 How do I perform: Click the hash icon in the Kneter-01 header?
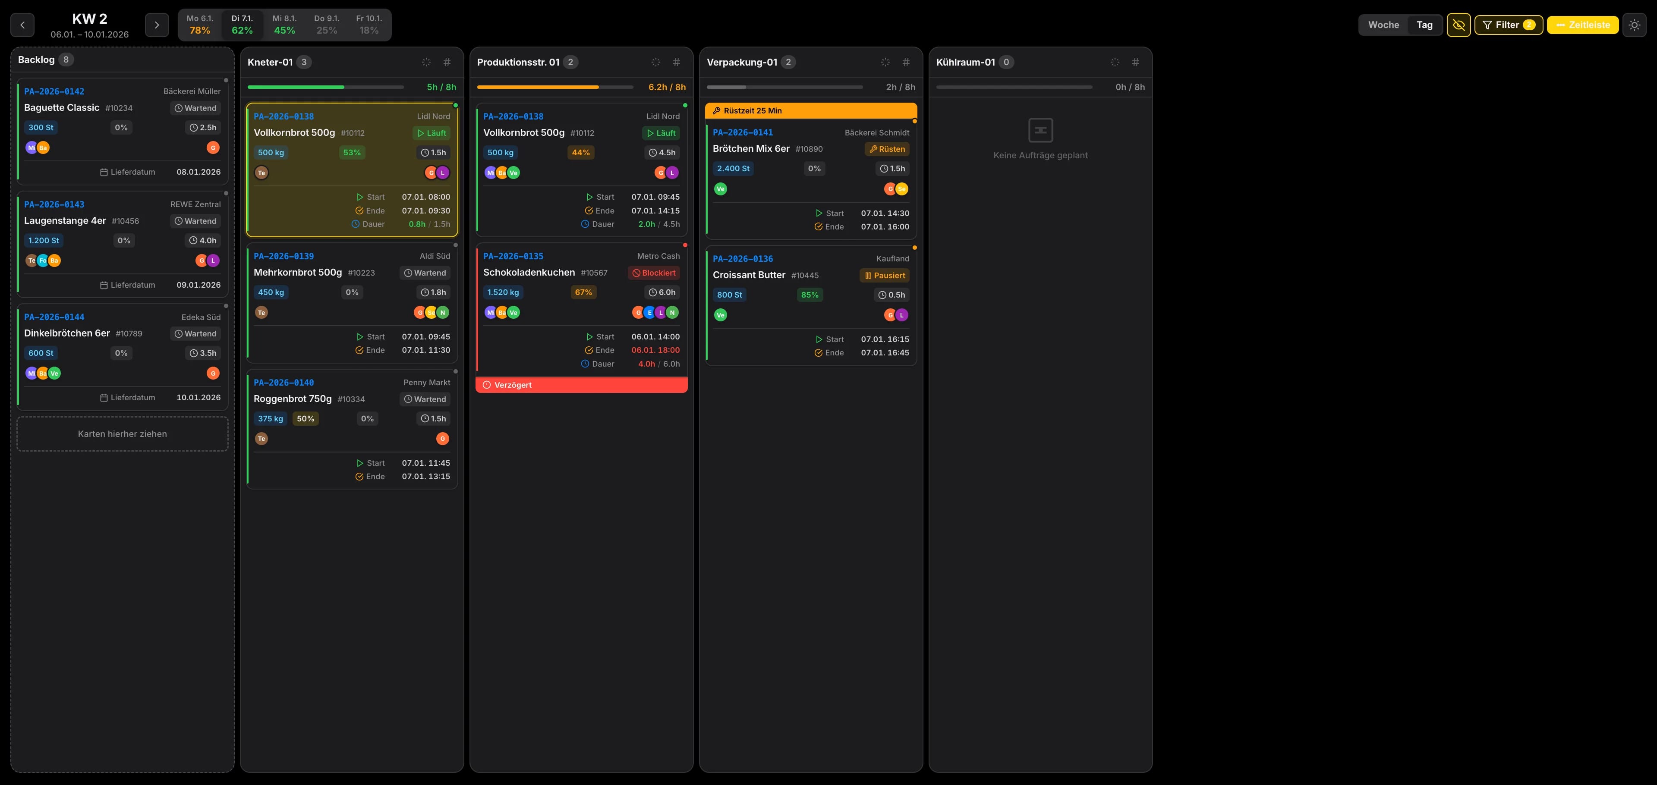tap(447, 62)
